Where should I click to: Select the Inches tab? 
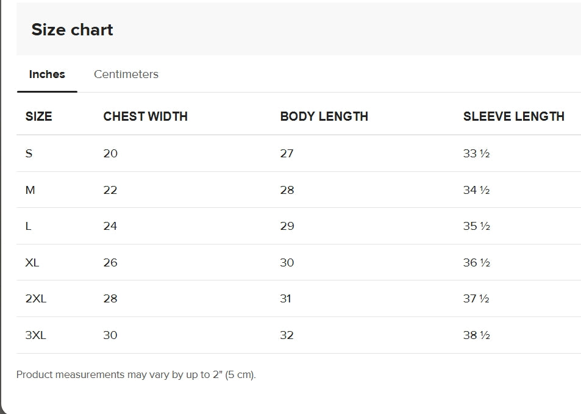(x=47, y=74)
